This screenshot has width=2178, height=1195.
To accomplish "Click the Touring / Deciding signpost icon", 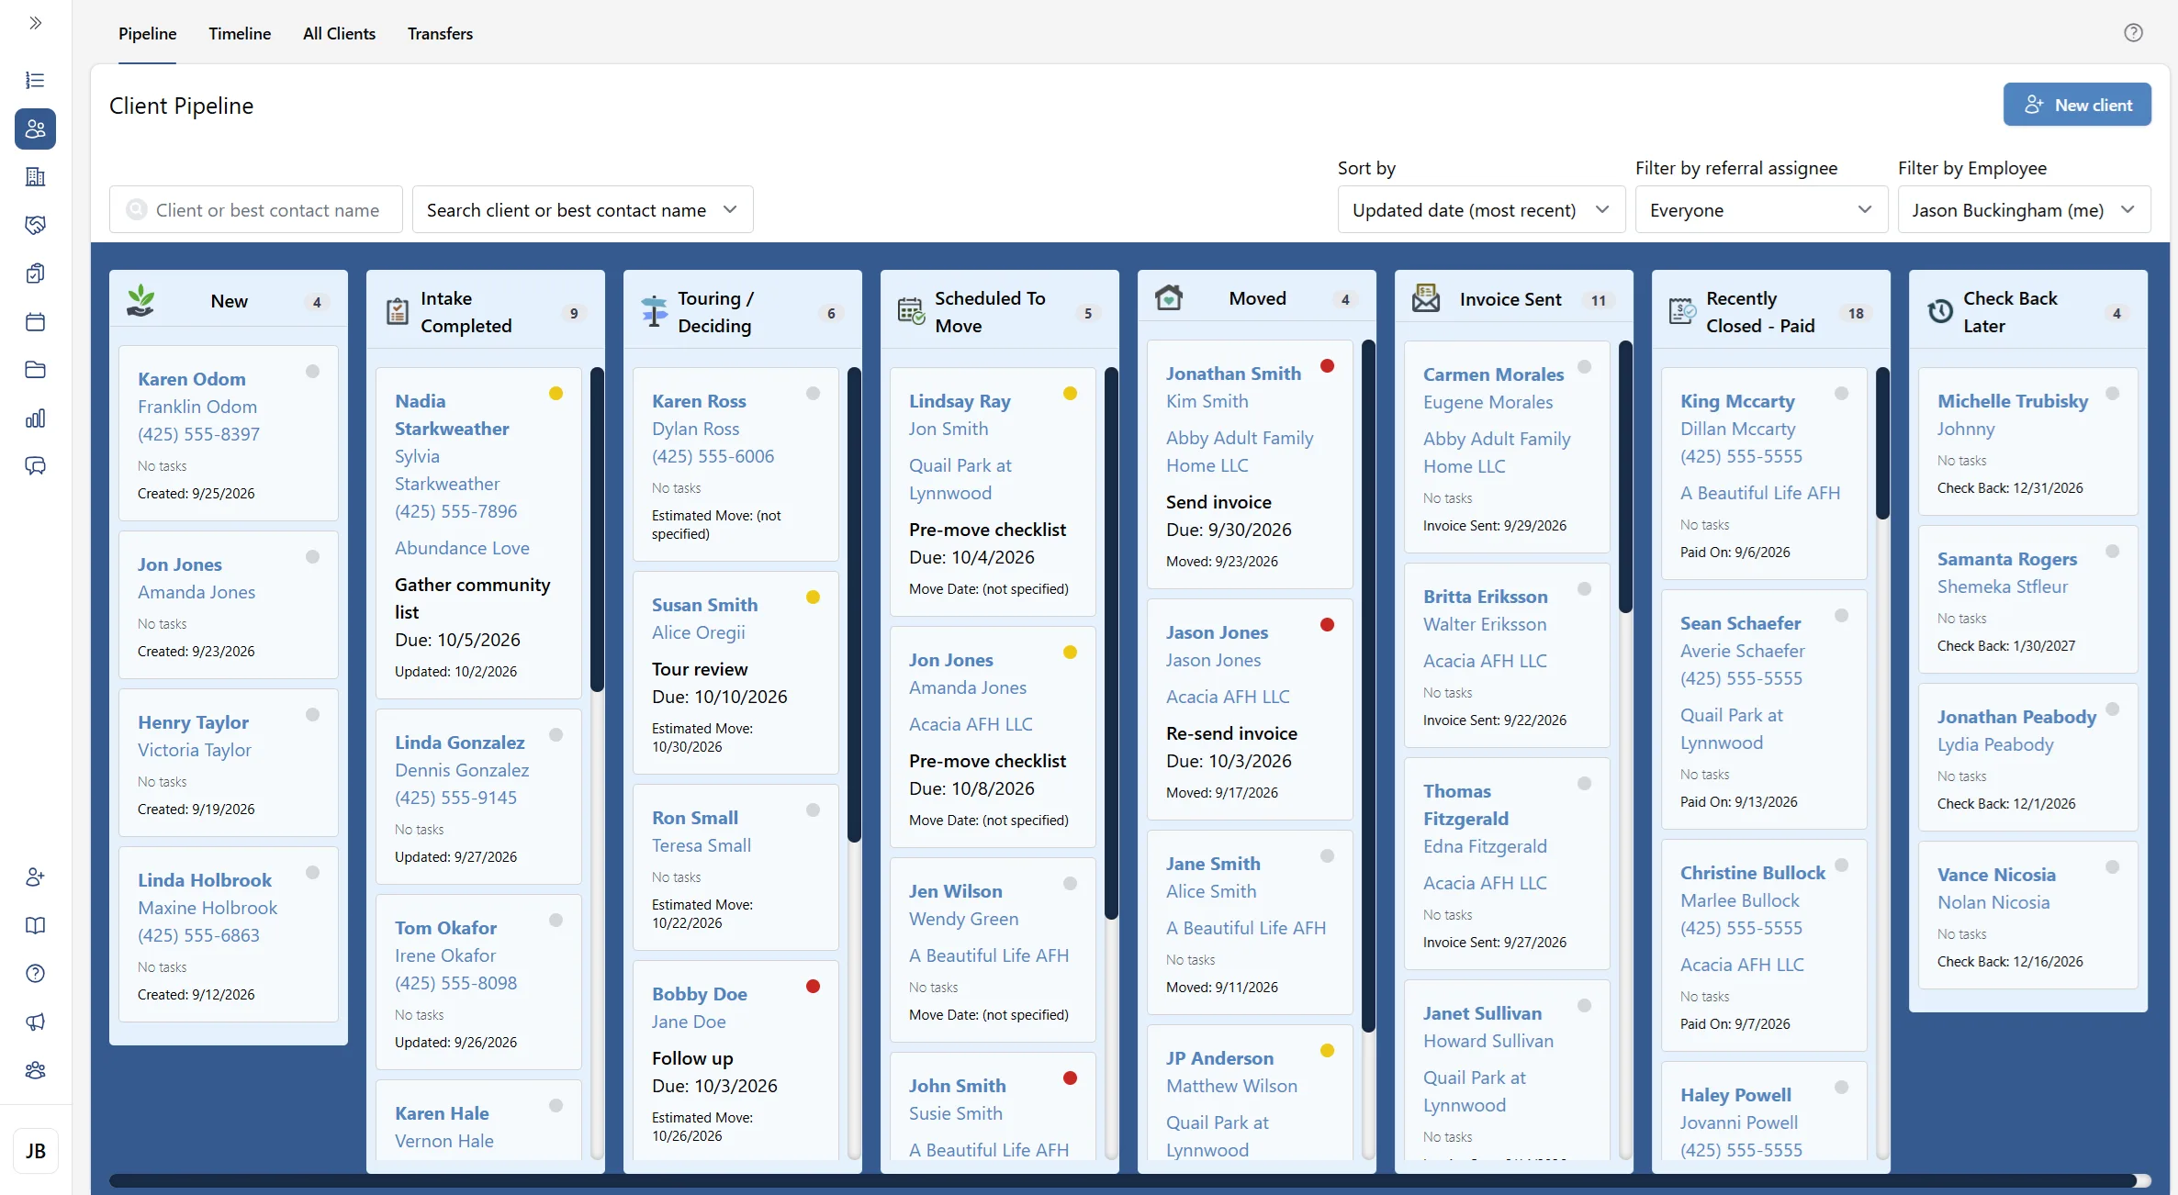I will pos(655,312).
